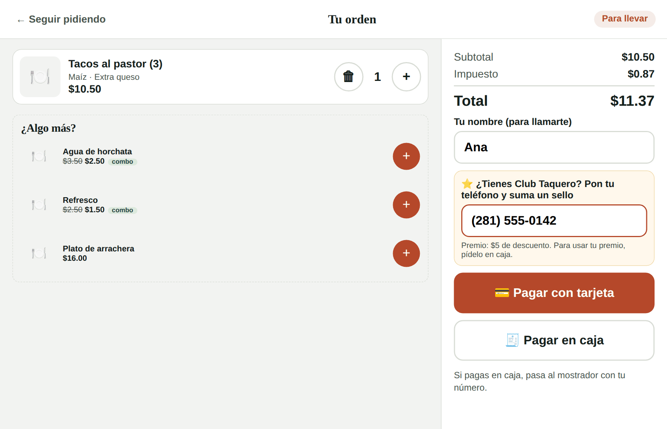Select the Maíz · Extra queso options text

point(104,77)
